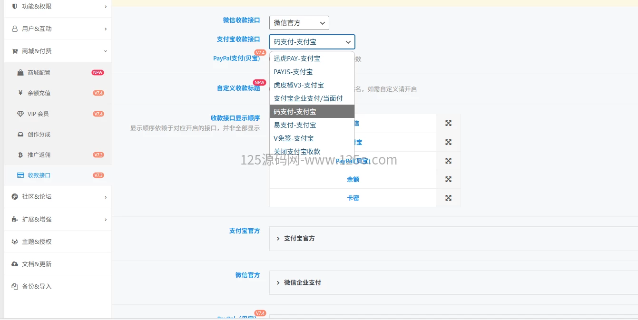Open the 微信收款接口 dropdown

(x=299, y=22)
